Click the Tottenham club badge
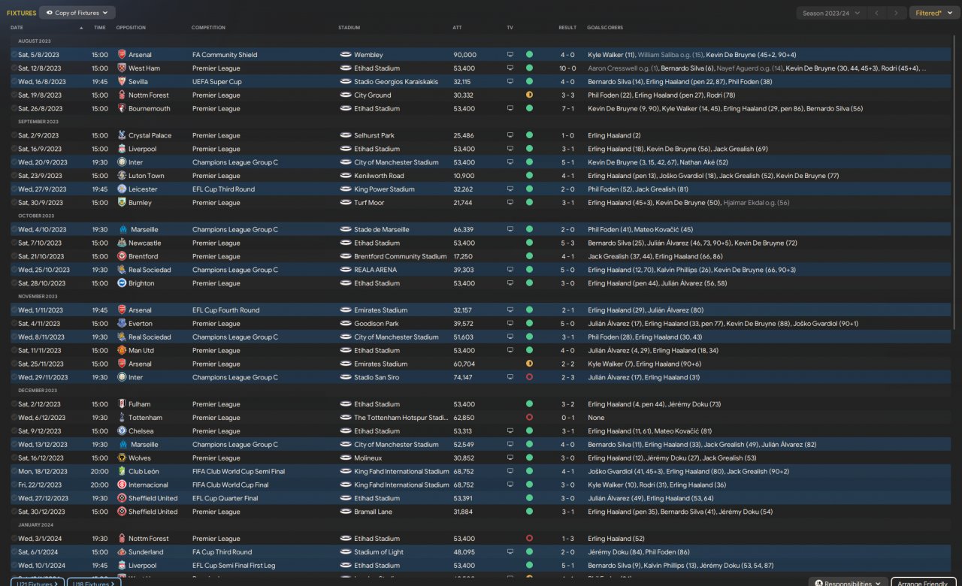The image size is (962, 586). 122,418
